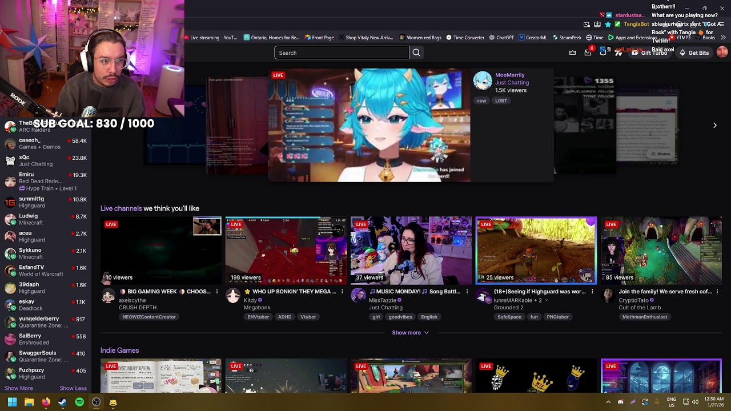Click axelscythe's channel avatar
Image resolution: width=731 pixels, height=411 pixels.
pos(108,295)
